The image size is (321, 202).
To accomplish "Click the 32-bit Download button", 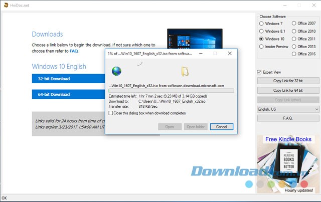I will point(69,79).
